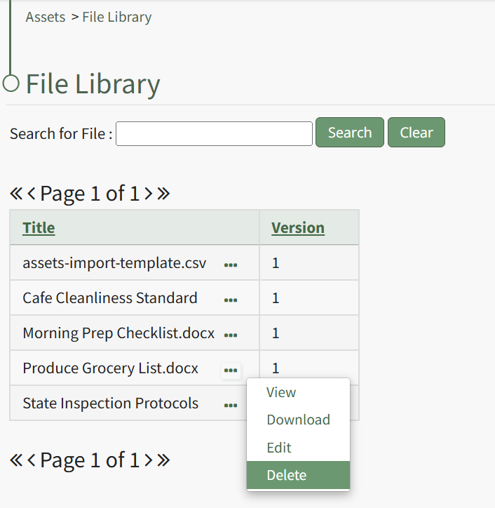Go to previous page in top pagination

click(x=32, y=194)
